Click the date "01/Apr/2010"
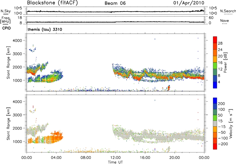This screenshot has height=164, width=236. [189, 3]
